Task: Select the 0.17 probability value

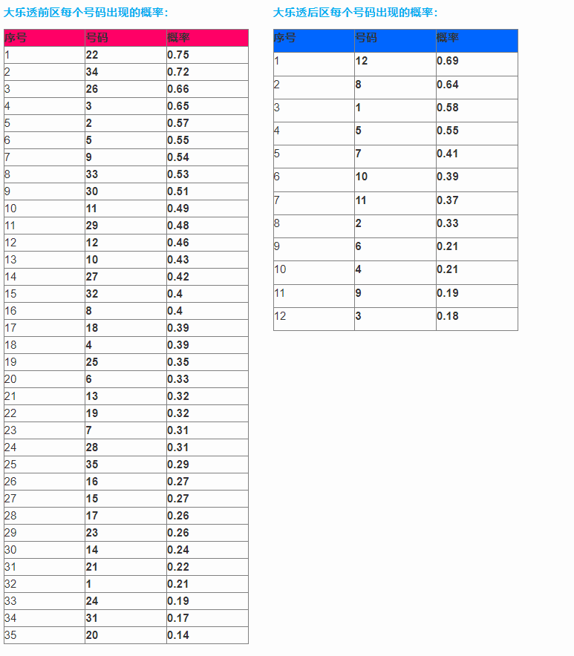Action: click(x=178, y=618)
